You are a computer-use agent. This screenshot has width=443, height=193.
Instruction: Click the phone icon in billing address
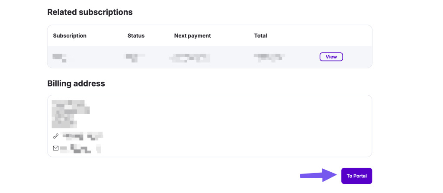coord(55,136)
